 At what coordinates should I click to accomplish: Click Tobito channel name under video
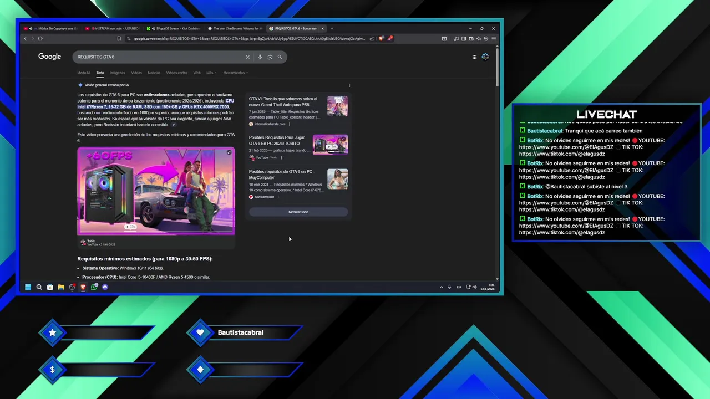[x=92, y=241]
